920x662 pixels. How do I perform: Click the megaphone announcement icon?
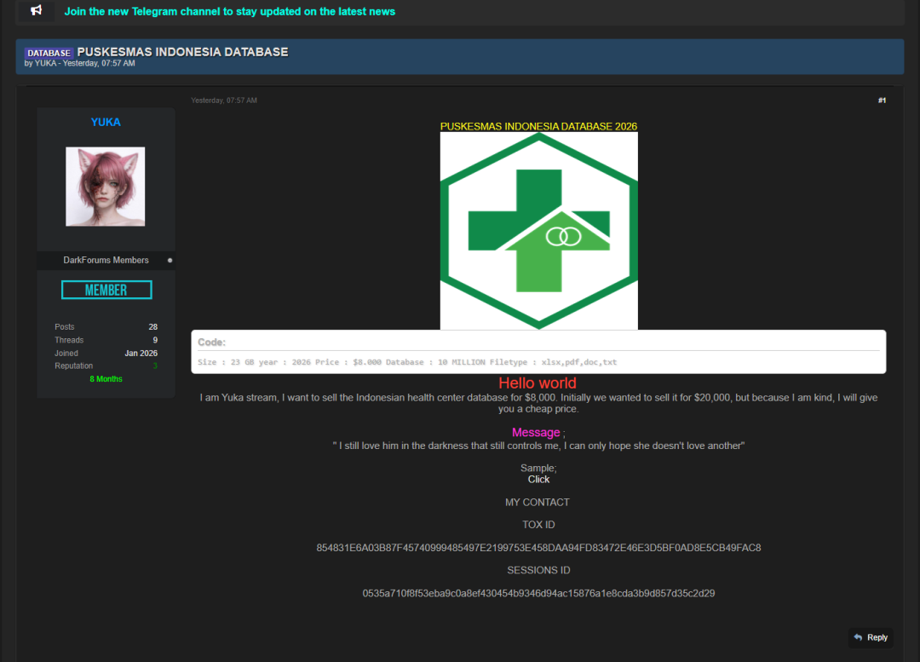37,10
